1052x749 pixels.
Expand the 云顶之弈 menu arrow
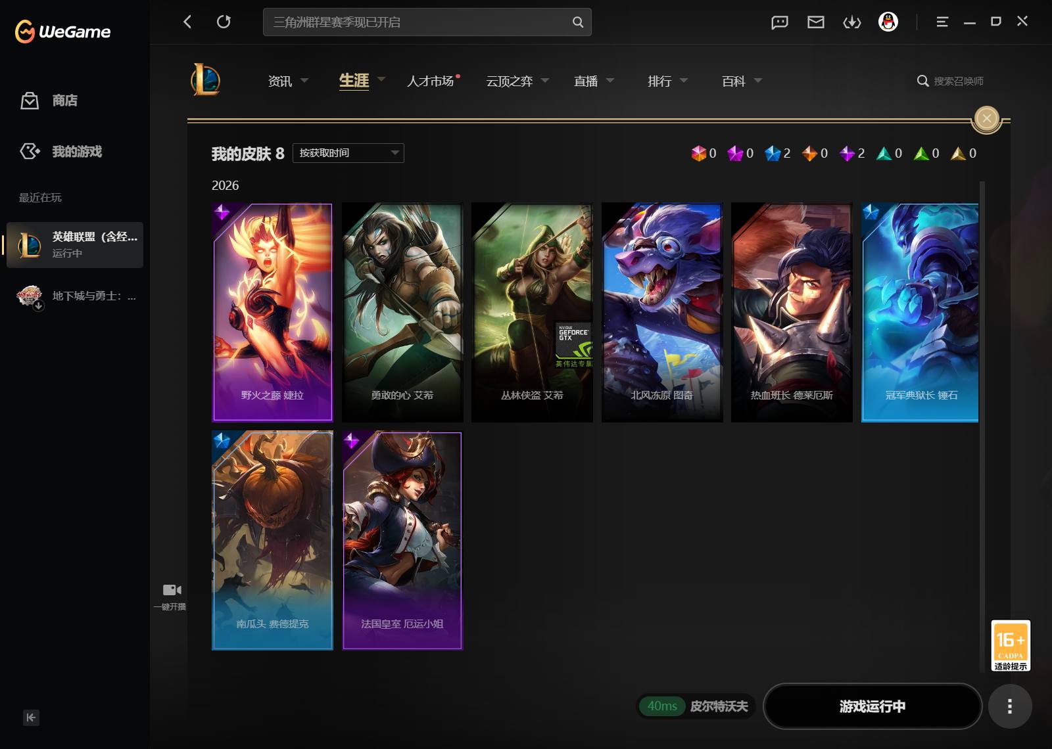(x=545, y=80)
